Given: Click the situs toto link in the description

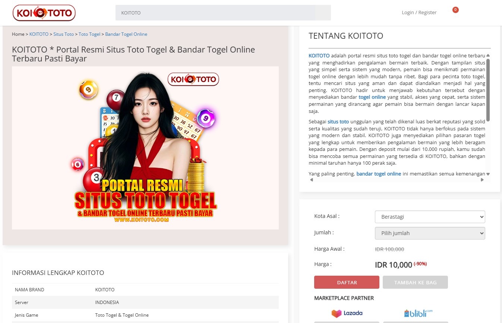Looking at the screenshot, I should [338, 121].
